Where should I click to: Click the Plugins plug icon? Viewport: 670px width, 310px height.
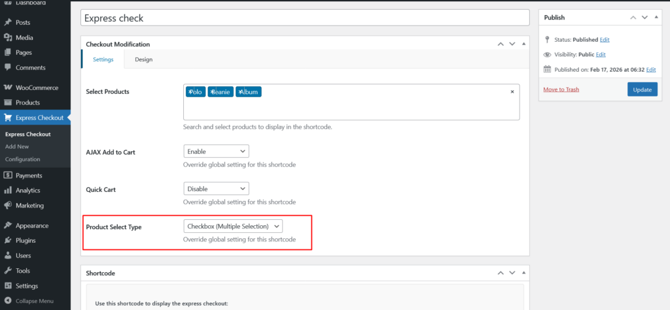8,241
